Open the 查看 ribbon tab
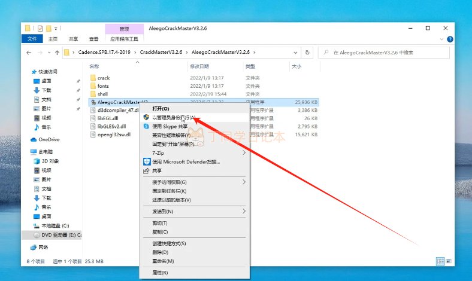The height and width of the screenshot is (281, 472). click(x=93, y=39)
